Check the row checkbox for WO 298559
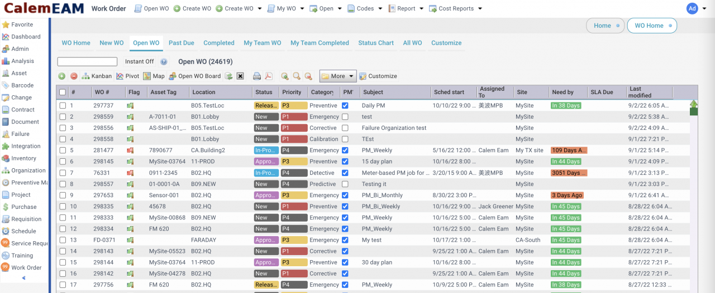Screen dimensions: 715x293 [x=63, y=117]
